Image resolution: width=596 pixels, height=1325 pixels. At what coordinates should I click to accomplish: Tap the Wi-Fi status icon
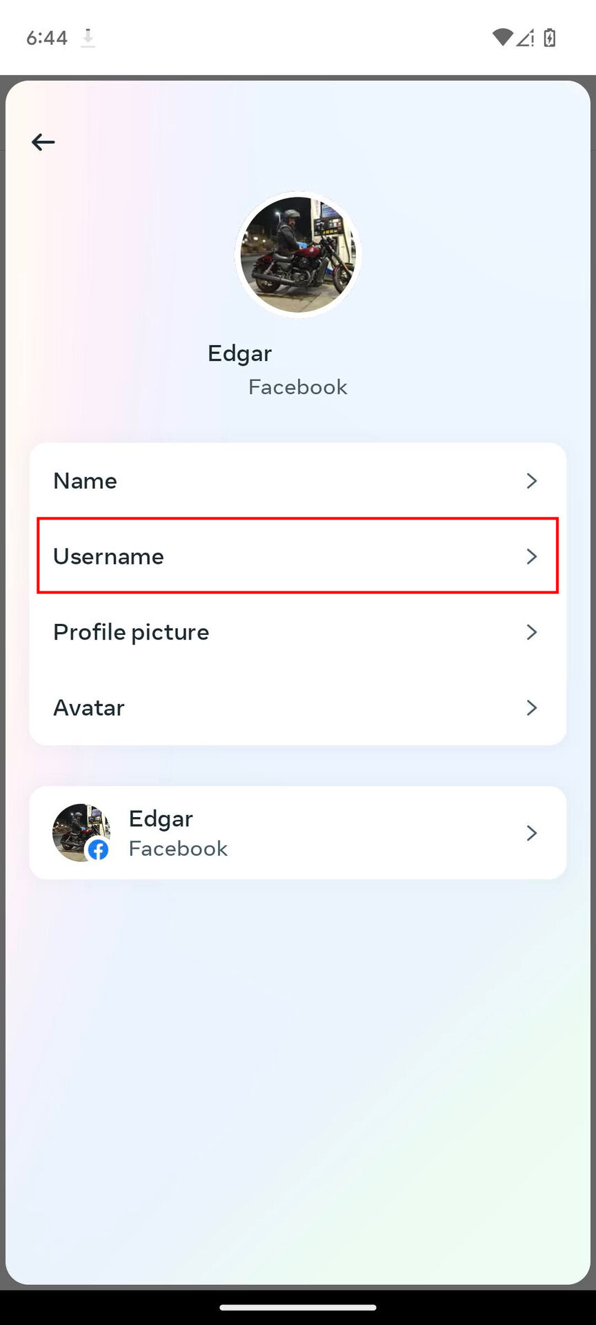502,37
